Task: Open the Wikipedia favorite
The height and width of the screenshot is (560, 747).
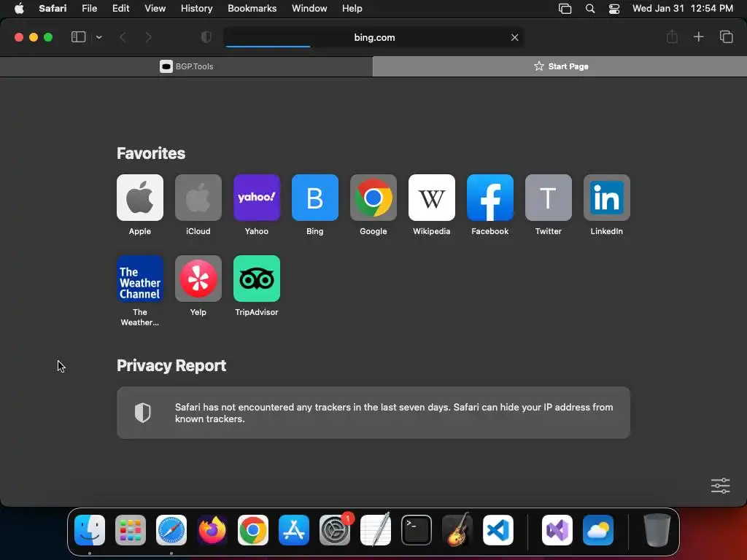Action: 432,198
